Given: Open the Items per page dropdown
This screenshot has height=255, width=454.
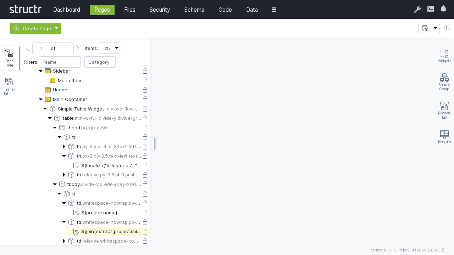Looking at the screenshot, I should (110, 48).
